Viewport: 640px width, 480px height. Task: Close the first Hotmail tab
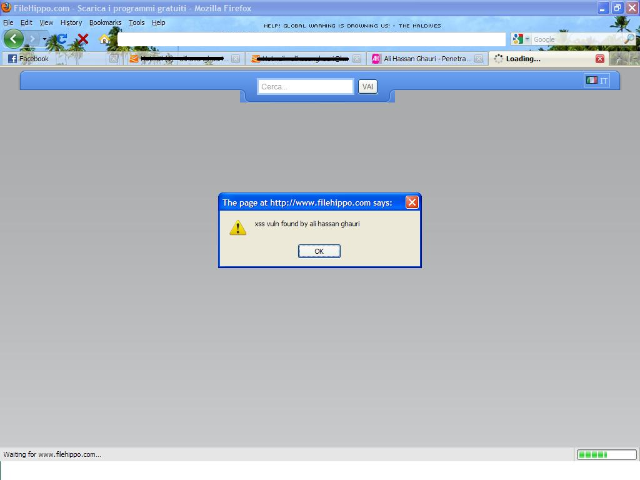[236, 59]
